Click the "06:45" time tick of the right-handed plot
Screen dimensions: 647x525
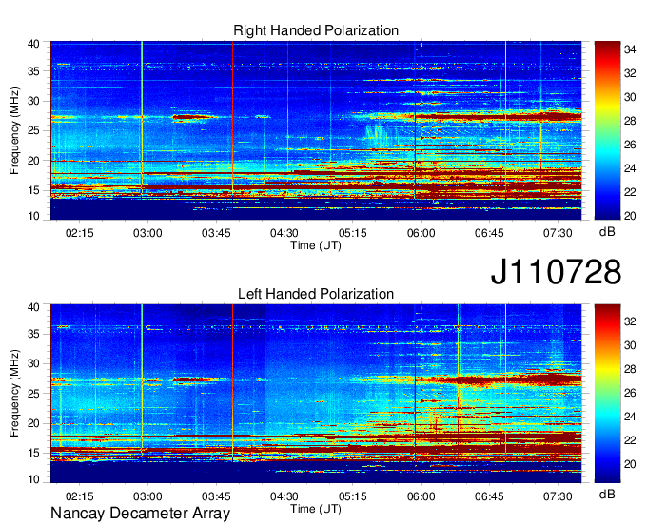pyautogui.click(x=489, y=233)
